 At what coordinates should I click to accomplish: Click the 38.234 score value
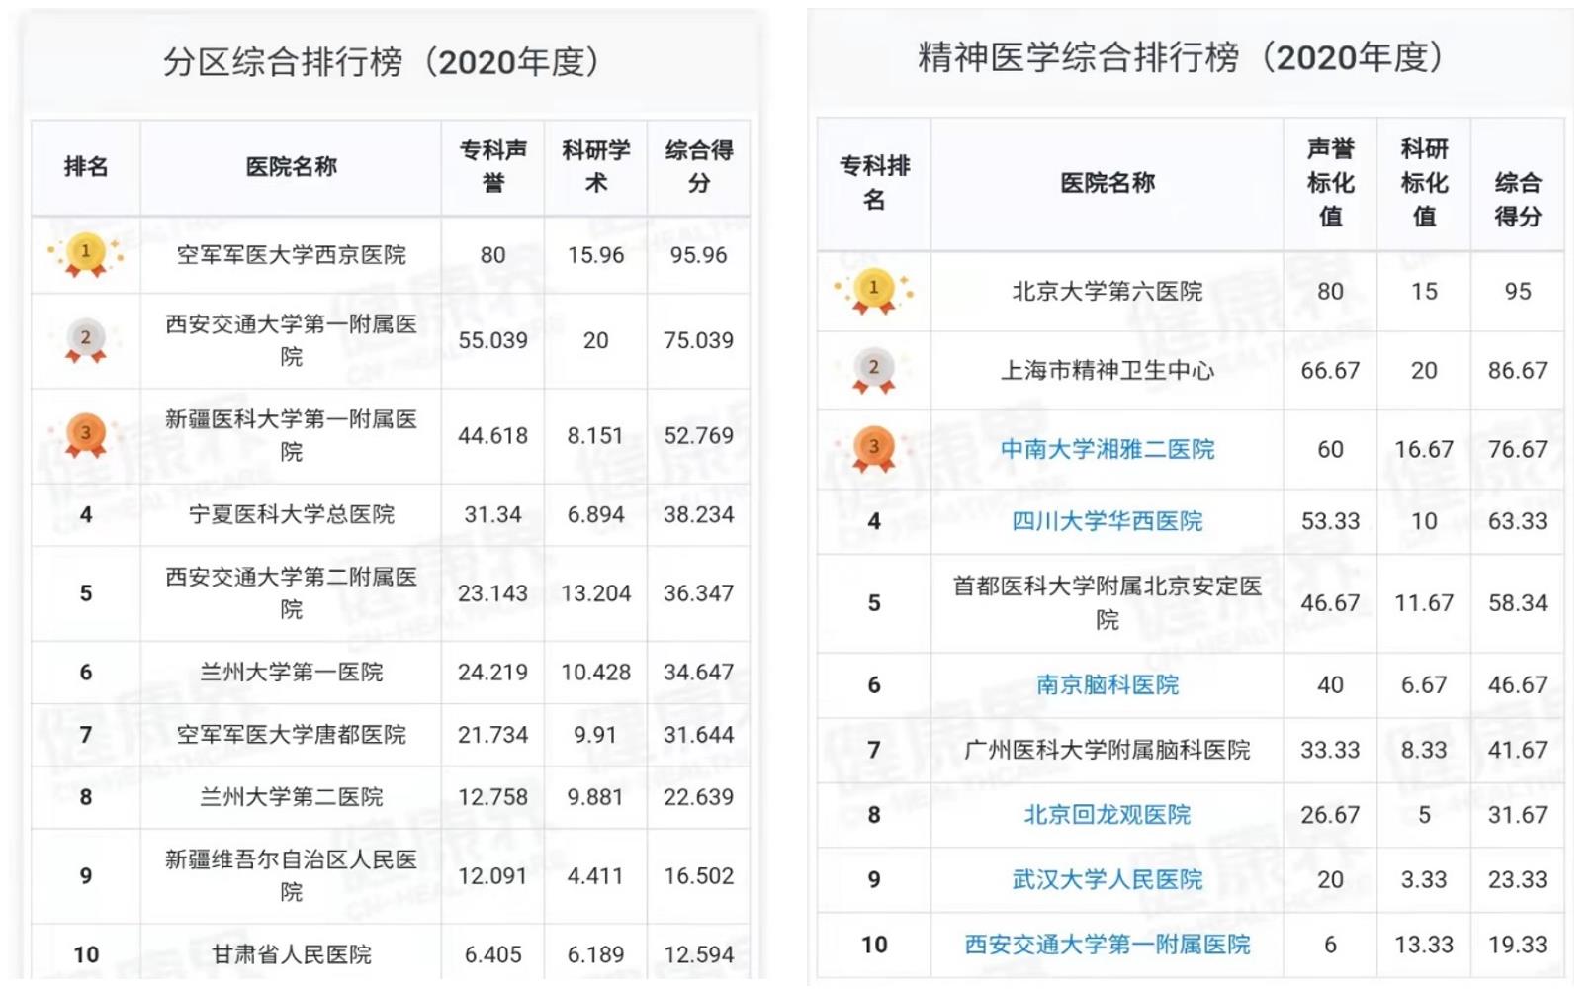pos(699,515)
